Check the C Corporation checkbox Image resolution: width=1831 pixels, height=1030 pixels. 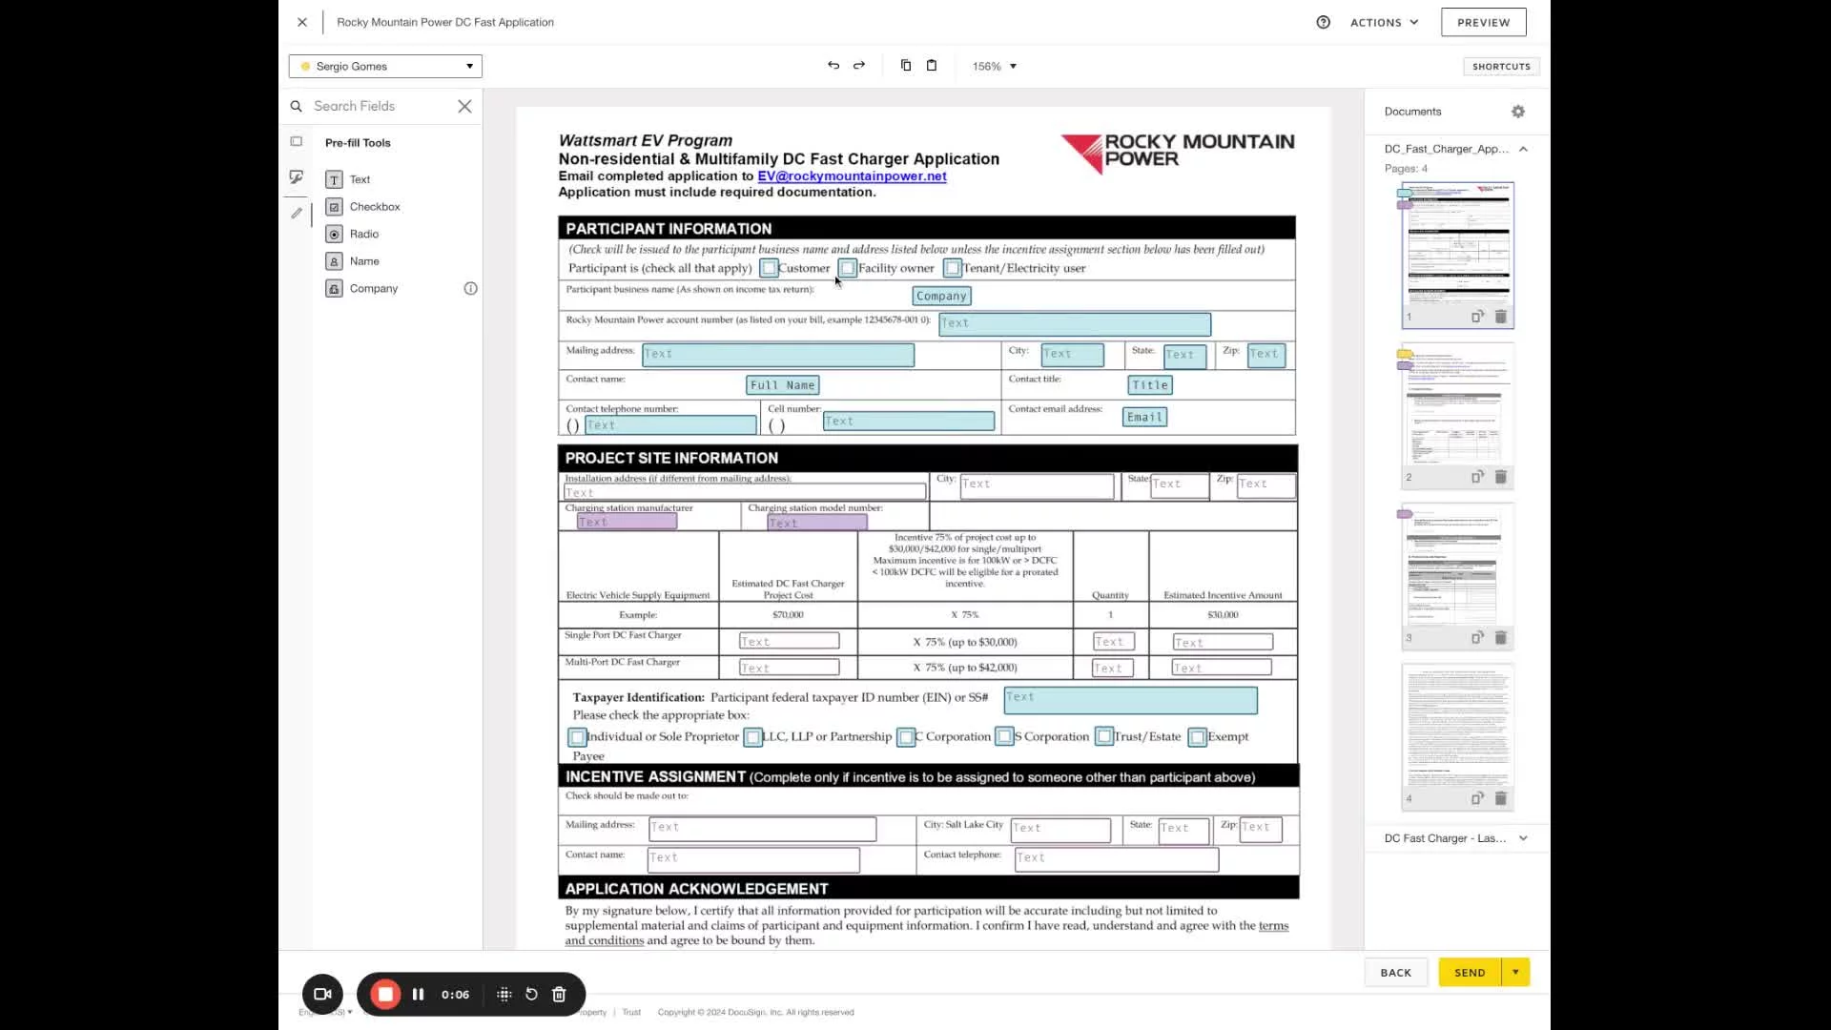(x=906, y=737)
